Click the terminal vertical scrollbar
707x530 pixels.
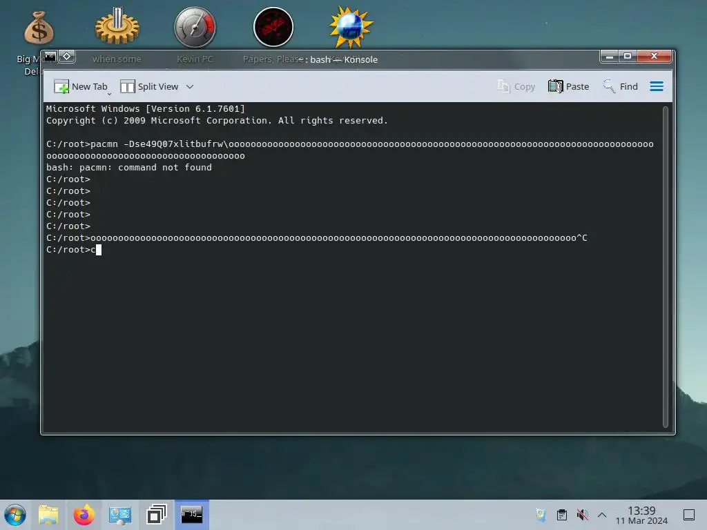coord(665,267)
